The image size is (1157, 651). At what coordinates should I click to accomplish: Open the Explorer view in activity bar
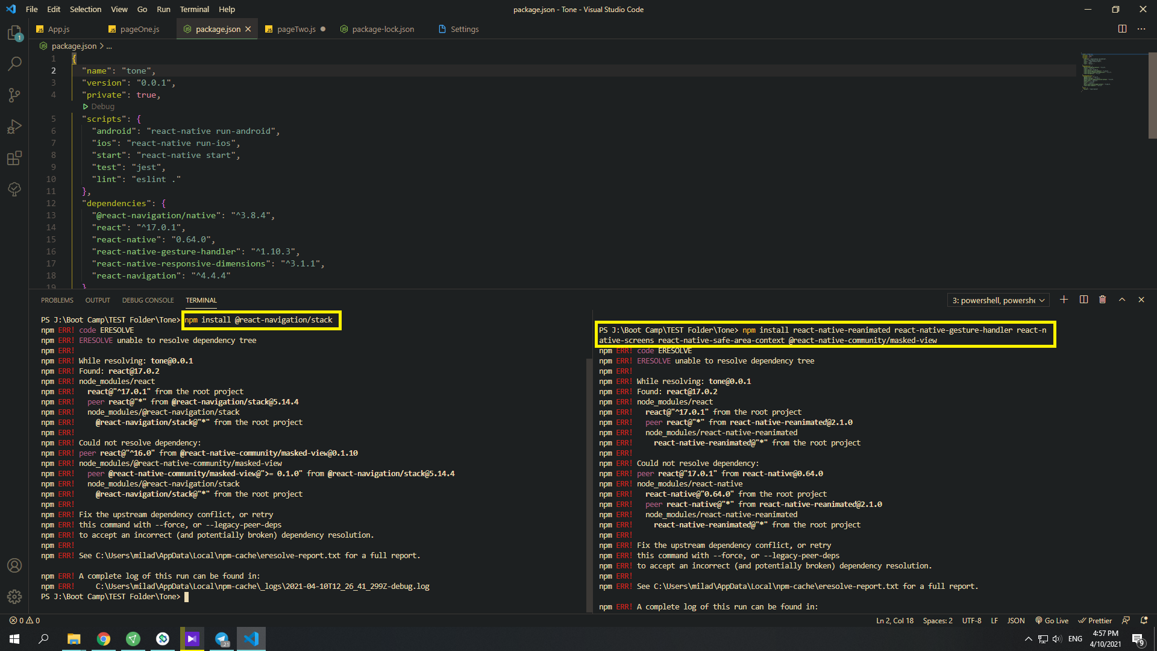[14, 33]
